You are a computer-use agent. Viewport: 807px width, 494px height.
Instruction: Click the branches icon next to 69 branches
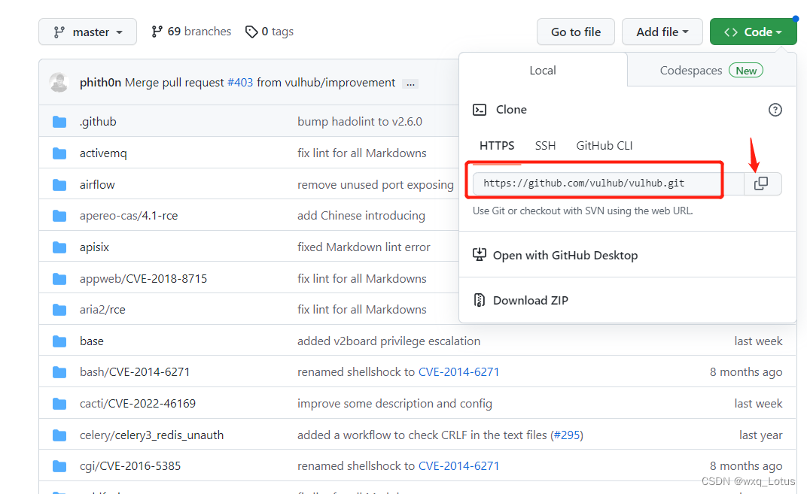pos(156,31)
